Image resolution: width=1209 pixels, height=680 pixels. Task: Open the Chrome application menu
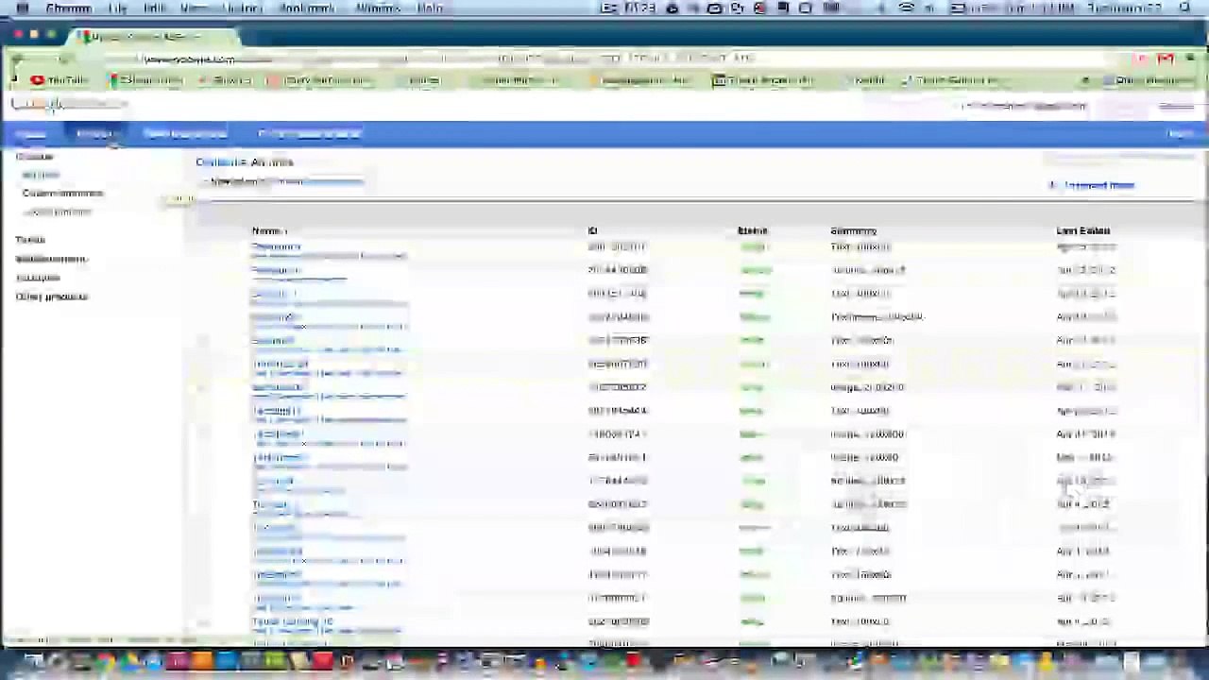[x=69, y=8]
